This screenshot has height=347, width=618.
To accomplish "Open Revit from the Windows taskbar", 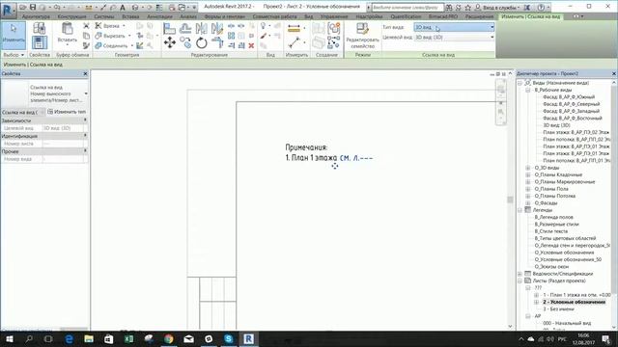I will coord(248,338).
